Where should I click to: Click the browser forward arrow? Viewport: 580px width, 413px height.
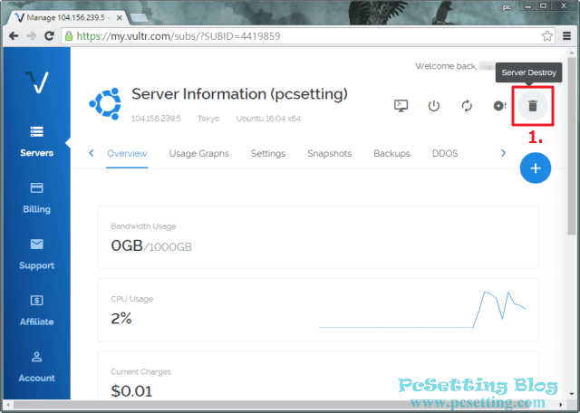32,36
